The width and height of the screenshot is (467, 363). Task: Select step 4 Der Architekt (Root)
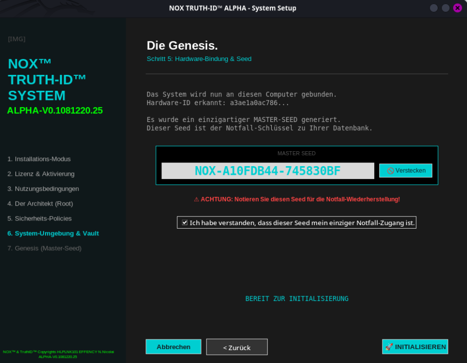(40, 204)
